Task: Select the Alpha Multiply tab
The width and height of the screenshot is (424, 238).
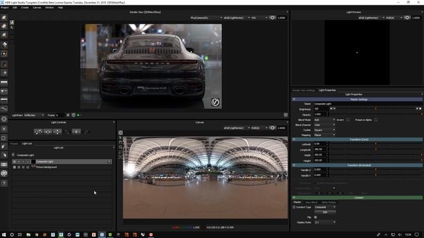Action: [x=329, y=202]
